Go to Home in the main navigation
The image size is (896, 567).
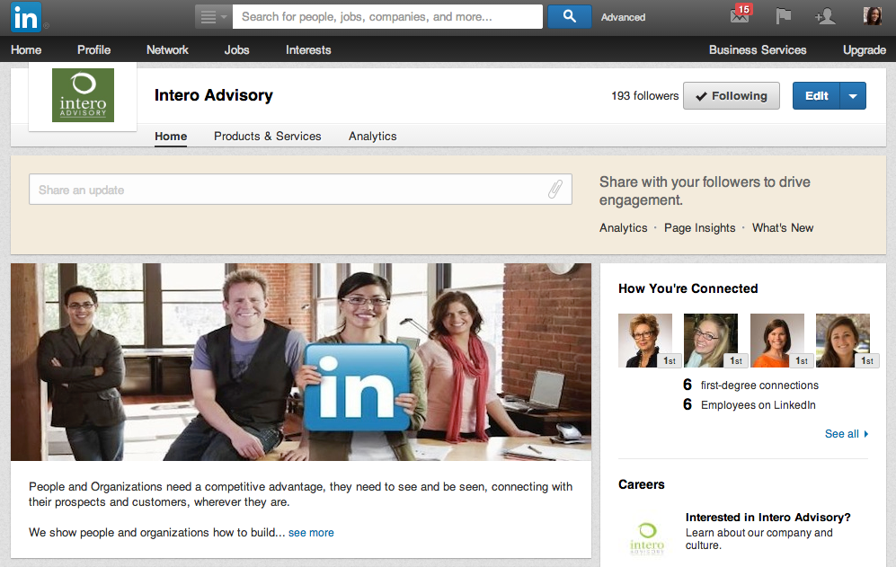tap(26, 49)
